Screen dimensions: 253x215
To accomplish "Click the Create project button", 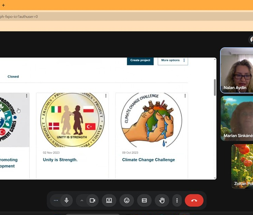I will (140, 61).
